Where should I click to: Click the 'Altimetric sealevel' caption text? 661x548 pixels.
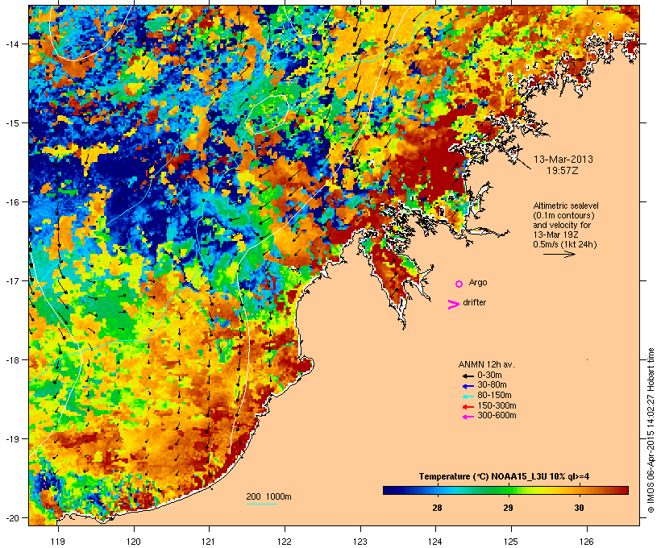[566, 205]
